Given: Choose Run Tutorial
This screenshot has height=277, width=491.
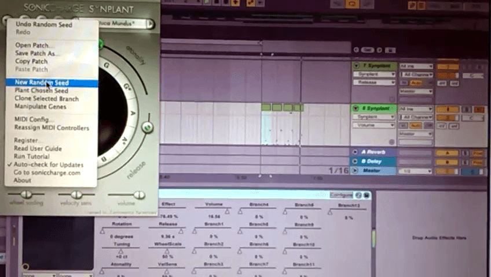Looking at the screenshot, I should pos(32,156).
